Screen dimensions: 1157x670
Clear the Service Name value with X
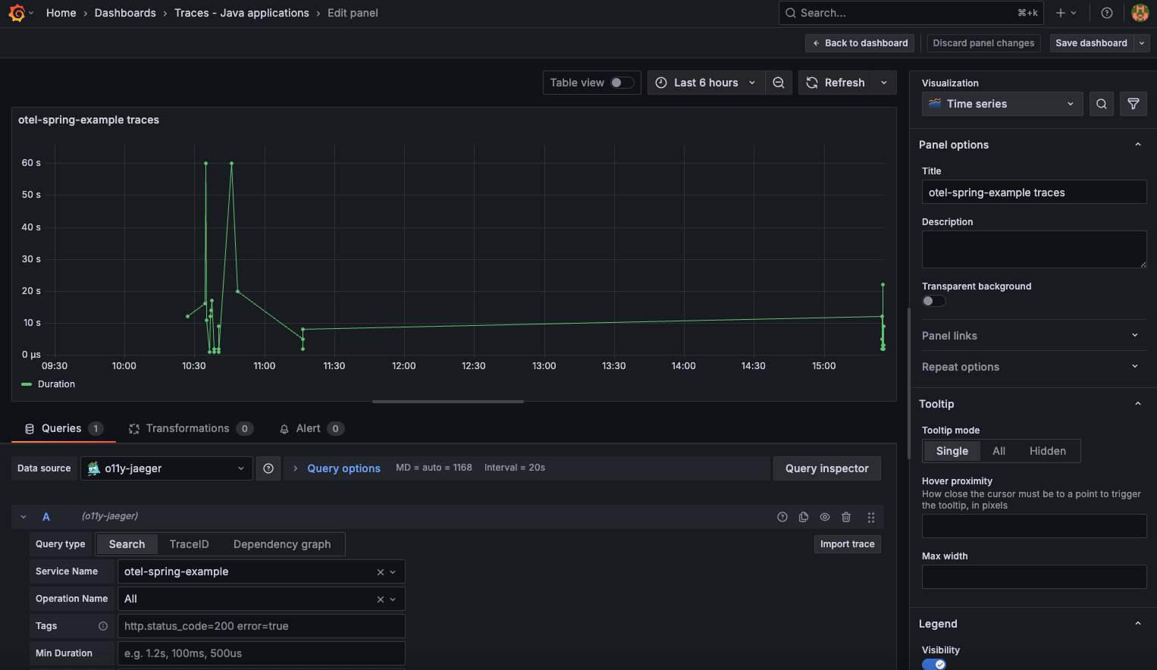(381, 572)
